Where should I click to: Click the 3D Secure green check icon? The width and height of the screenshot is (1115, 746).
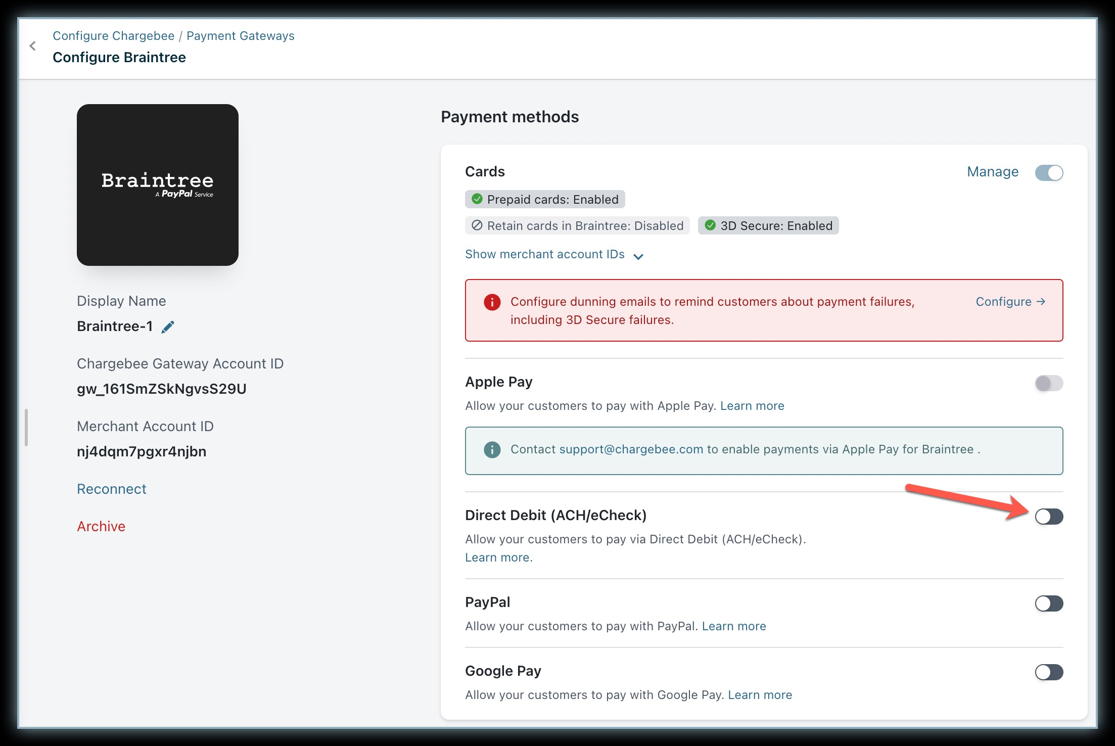click(710, 225)
